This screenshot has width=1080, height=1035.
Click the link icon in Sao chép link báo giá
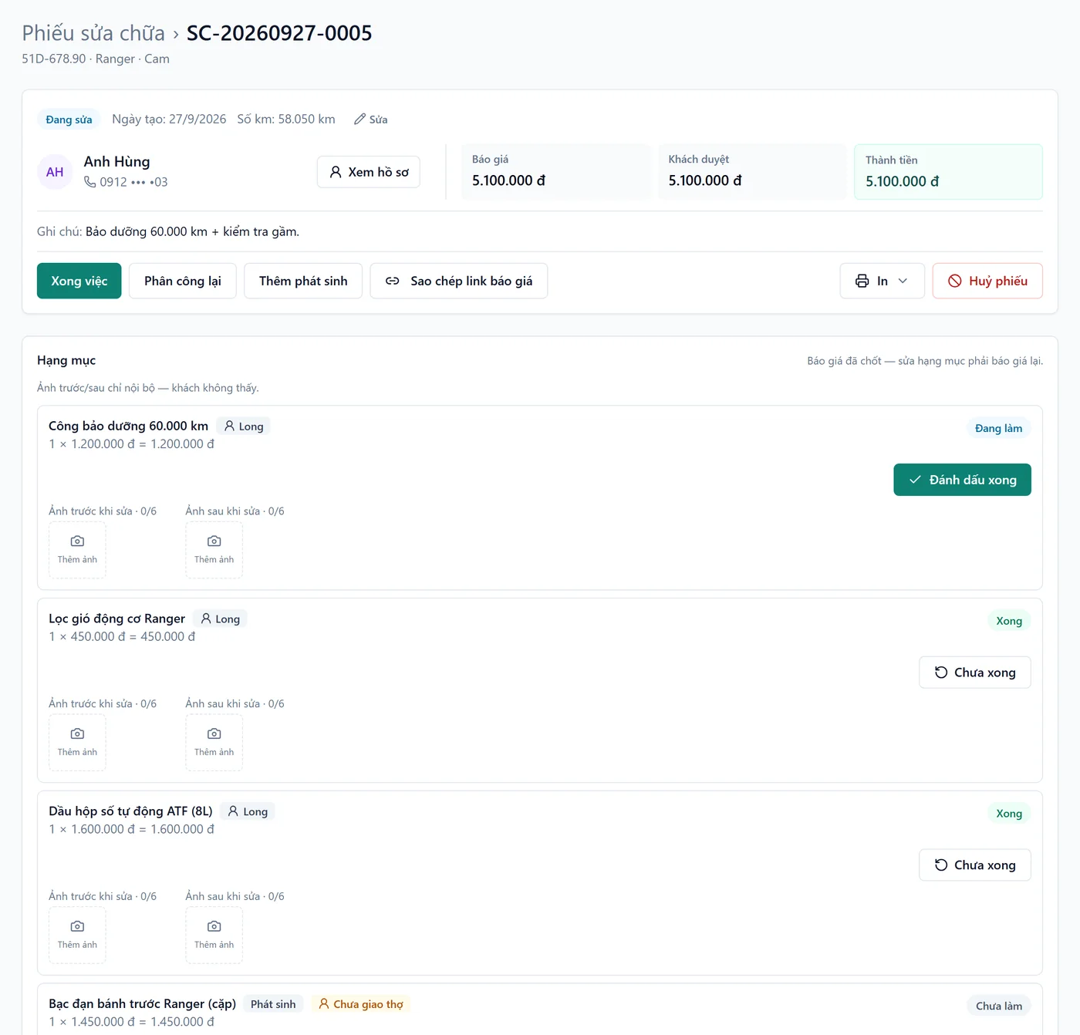(x=393, y=281)
